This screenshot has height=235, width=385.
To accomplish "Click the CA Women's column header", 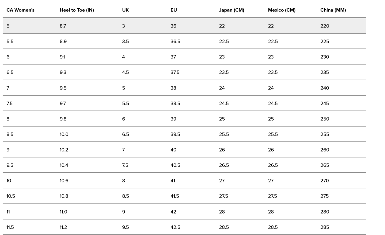I will point(20,10).
